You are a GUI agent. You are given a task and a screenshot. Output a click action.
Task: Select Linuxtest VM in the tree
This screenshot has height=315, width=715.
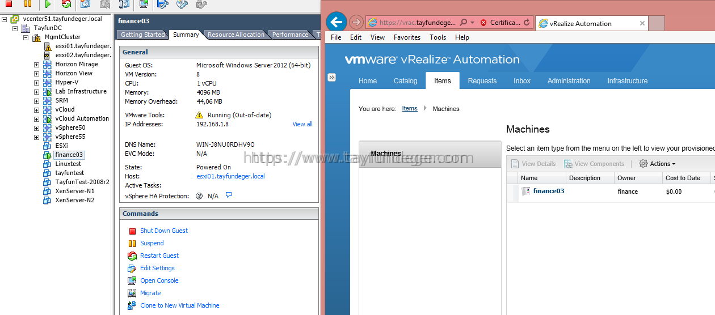(x=68, y=164)
